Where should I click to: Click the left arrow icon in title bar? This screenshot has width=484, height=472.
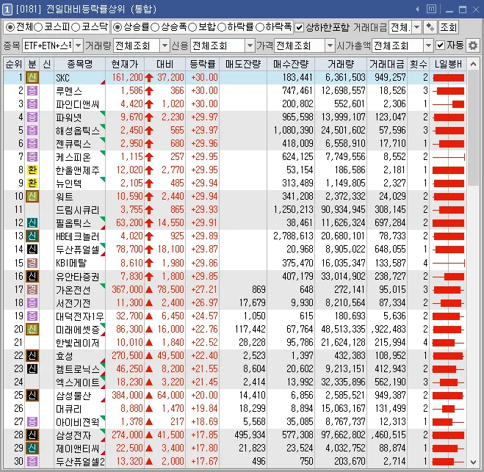point(417,10)
